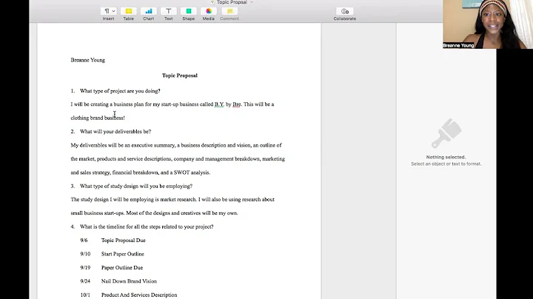Viewport: 533px width, 299px height.
Task: Click the question 'What will your deliverables be?'
Action: point(115,132)
